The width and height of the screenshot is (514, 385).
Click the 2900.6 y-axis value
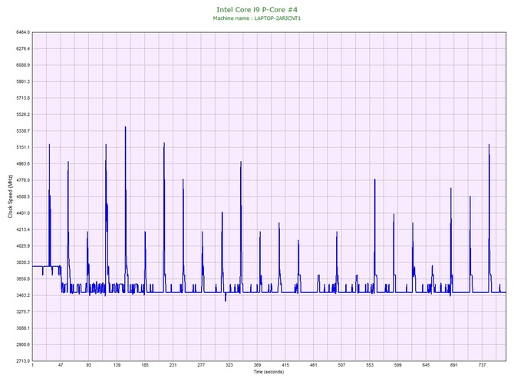coord(23,344)
